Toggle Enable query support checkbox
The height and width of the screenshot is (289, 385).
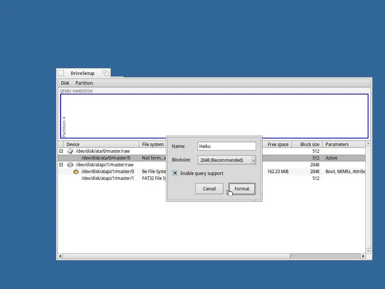pyautogui.click(x=175, y=173)
